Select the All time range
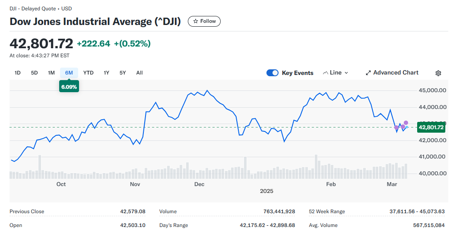Screen dimensions: 453x230 coord(139,73)
